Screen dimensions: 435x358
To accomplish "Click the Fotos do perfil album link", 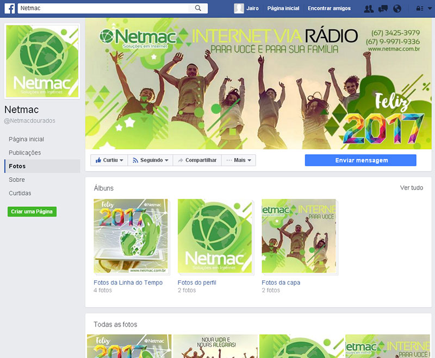I will (x=197, y=282).
